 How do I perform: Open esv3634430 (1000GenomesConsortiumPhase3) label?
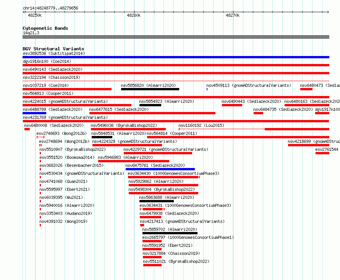coord(173,173)
